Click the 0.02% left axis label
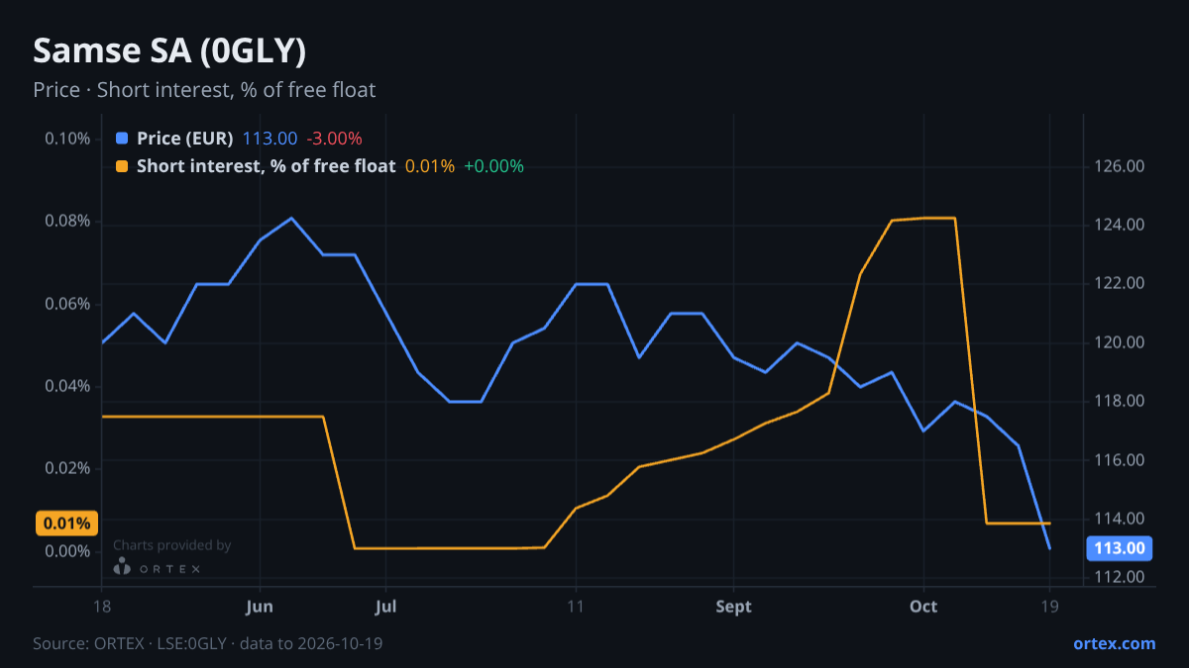The width and height of the screenshot is (1189, 668). click(x=68, y=468)
